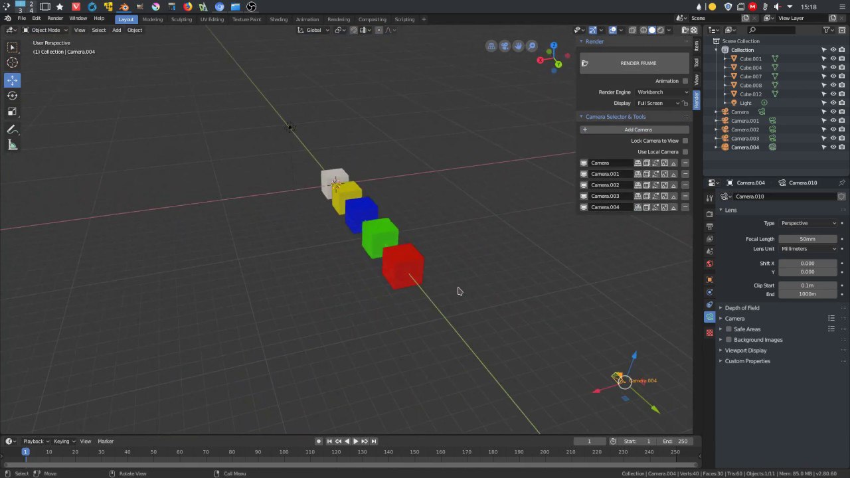The image size is (850, 478).
Task: Open the Render menu
Action: 55,19
